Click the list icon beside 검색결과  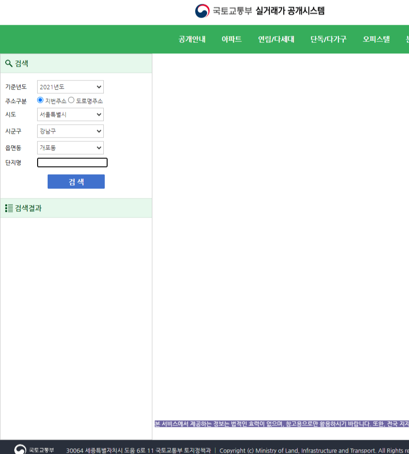pos(9,208)
